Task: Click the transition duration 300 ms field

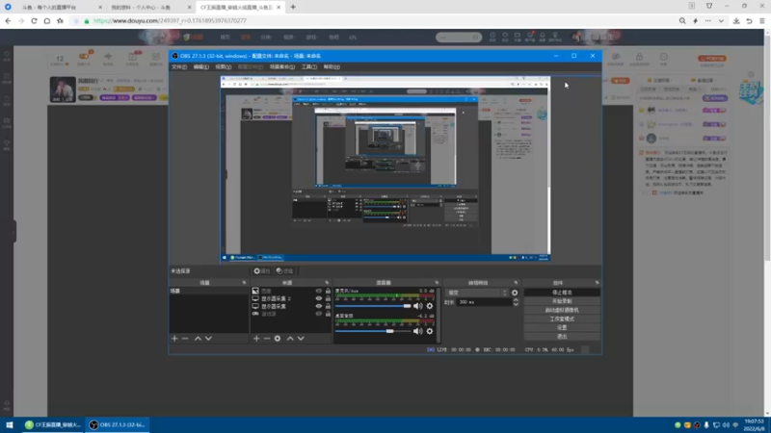Action: (x=485, y=302)
